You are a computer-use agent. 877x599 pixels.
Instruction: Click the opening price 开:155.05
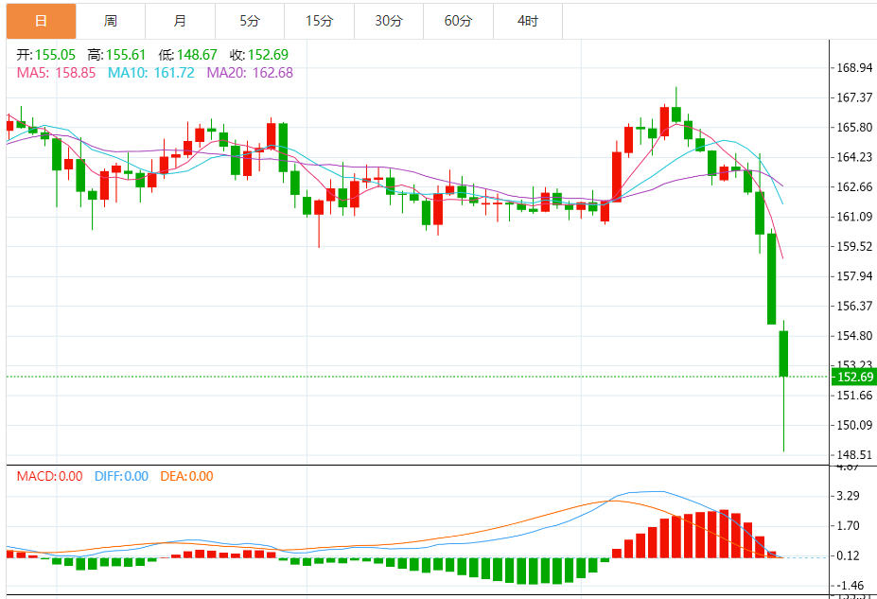[45, 55]
